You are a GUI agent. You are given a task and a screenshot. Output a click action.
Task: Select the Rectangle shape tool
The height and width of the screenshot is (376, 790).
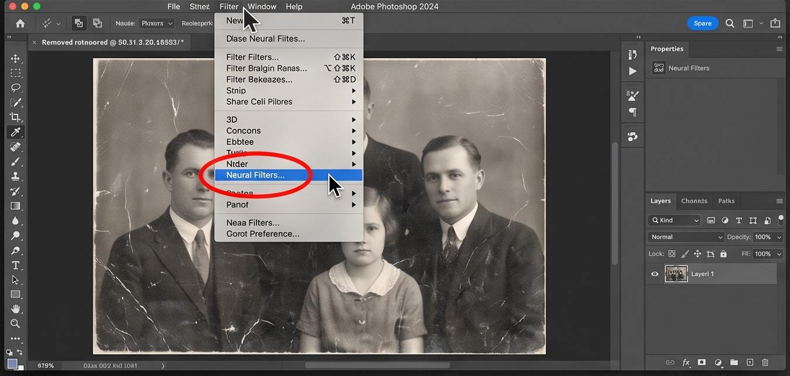(x=15, y=294)
